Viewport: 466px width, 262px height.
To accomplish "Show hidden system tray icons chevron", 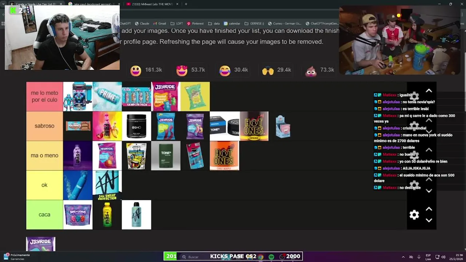I will 403,257.
